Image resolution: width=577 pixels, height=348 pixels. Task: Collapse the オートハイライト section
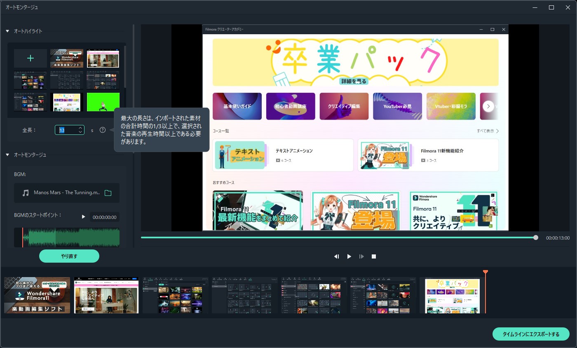click(7, 31)
